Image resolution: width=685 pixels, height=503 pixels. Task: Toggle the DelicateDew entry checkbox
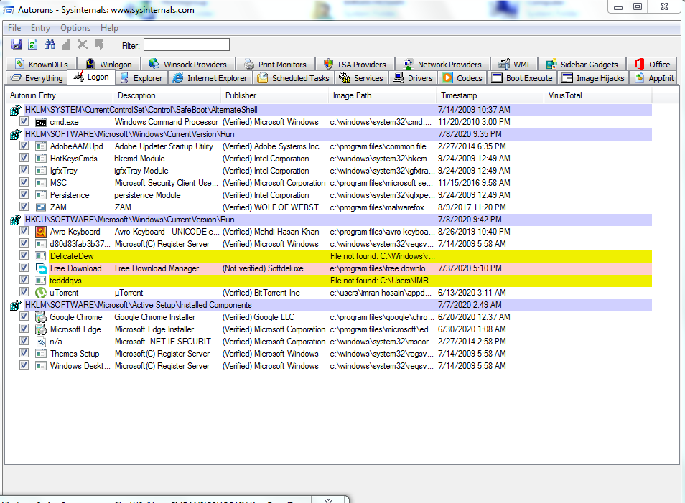(24, 256)
